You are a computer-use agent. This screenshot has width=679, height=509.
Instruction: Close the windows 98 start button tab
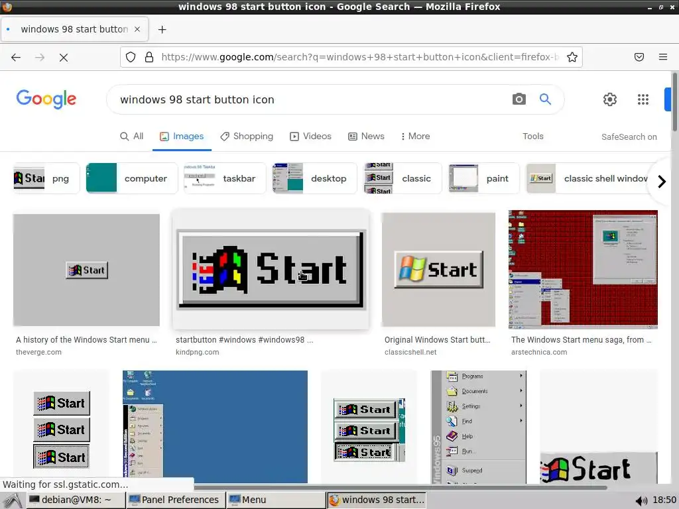pyautogui.click(x=137, y=29)
